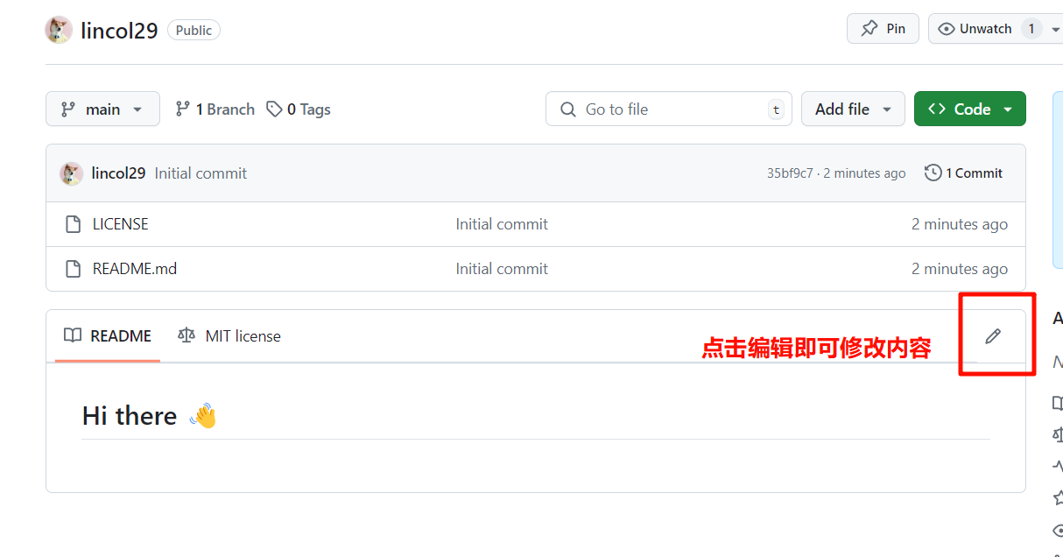
Task: Open the README.md file
Action: point(135,269)
